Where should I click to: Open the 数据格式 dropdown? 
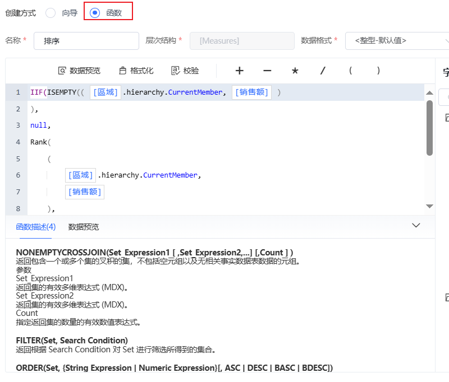[x=397, y=41]
